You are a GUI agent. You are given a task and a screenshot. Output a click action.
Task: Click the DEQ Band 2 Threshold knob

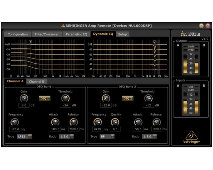point(148,98)
